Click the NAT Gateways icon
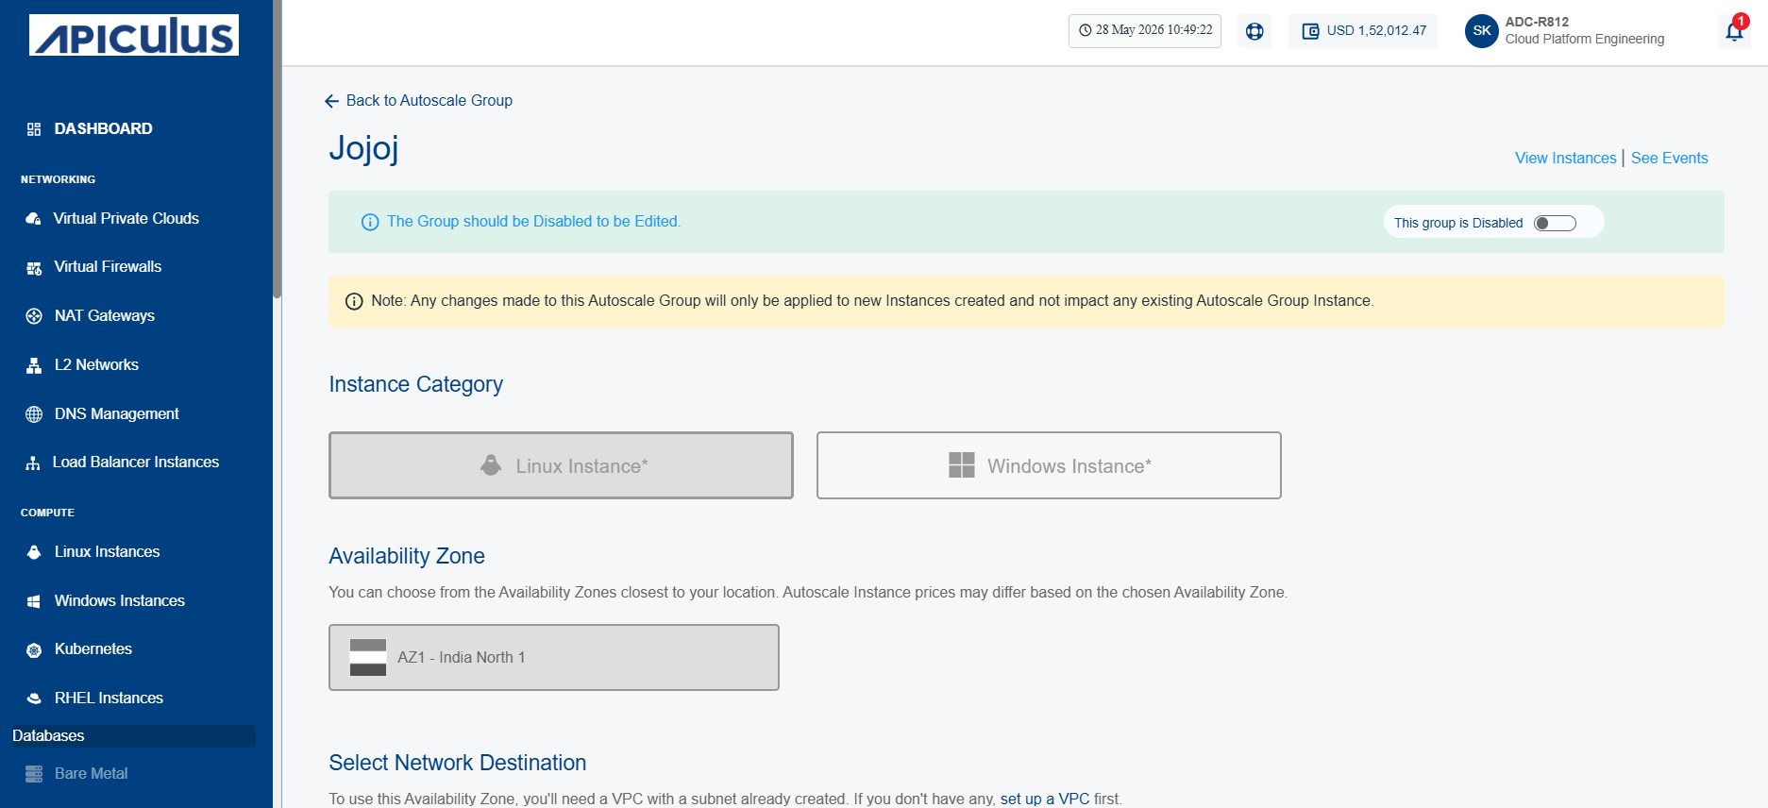Viewport: 1768px width, 808px height. coord(34,316)
